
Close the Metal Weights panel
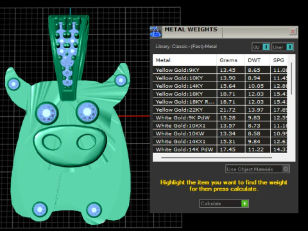pyautogui.click(x=293, y=31)
